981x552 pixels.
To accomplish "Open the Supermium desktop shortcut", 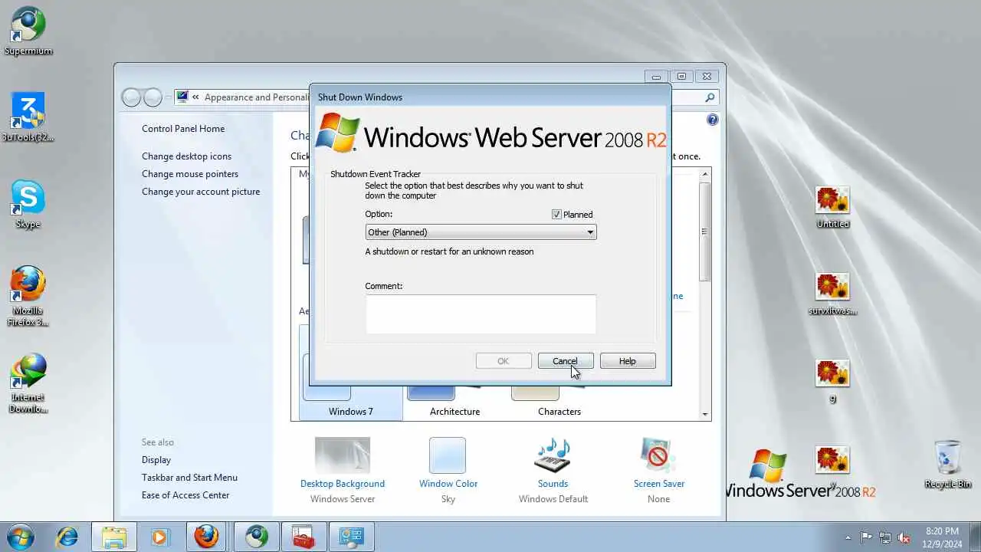I will click(x=28, y=31).
